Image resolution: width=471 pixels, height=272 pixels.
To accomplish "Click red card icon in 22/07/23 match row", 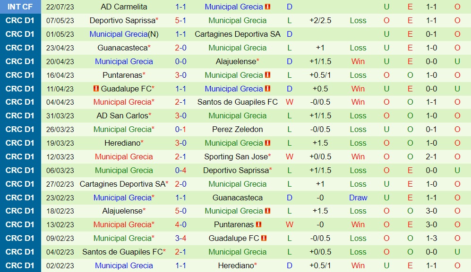I will click(268, 7).
